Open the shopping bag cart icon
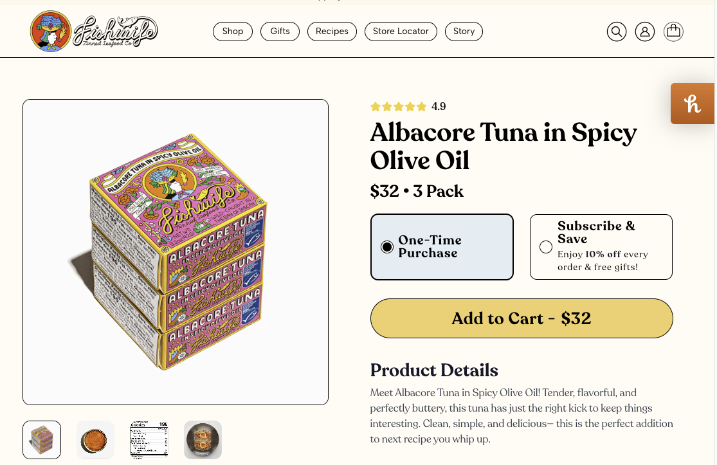The image size is (717, 465). click(x=673, y=32)
